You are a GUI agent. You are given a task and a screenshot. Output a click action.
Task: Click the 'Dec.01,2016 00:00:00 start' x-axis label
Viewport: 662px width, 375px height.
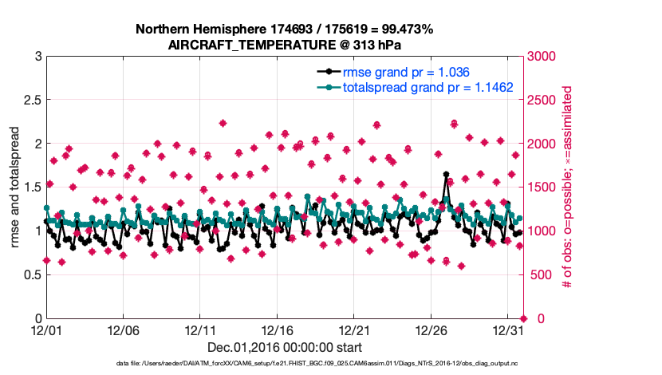pos(284,347)
